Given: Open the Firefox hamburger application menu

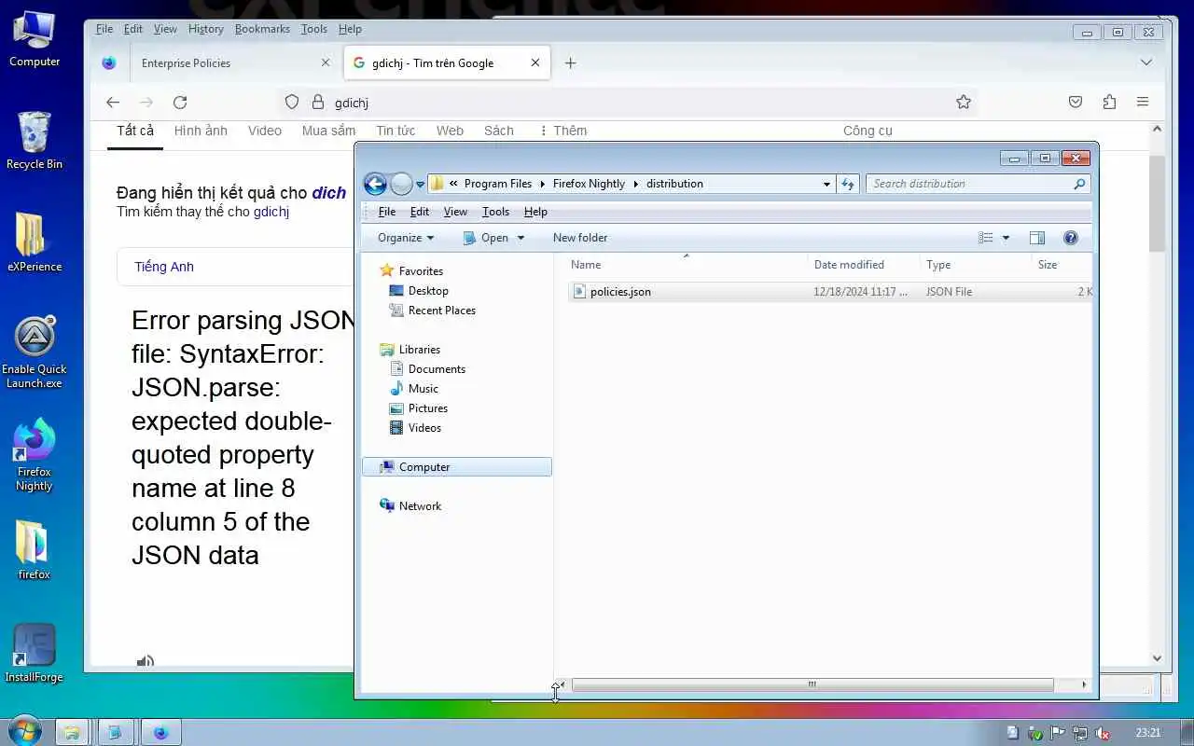Looking at the screenshot, I should tap(1143, 103).
